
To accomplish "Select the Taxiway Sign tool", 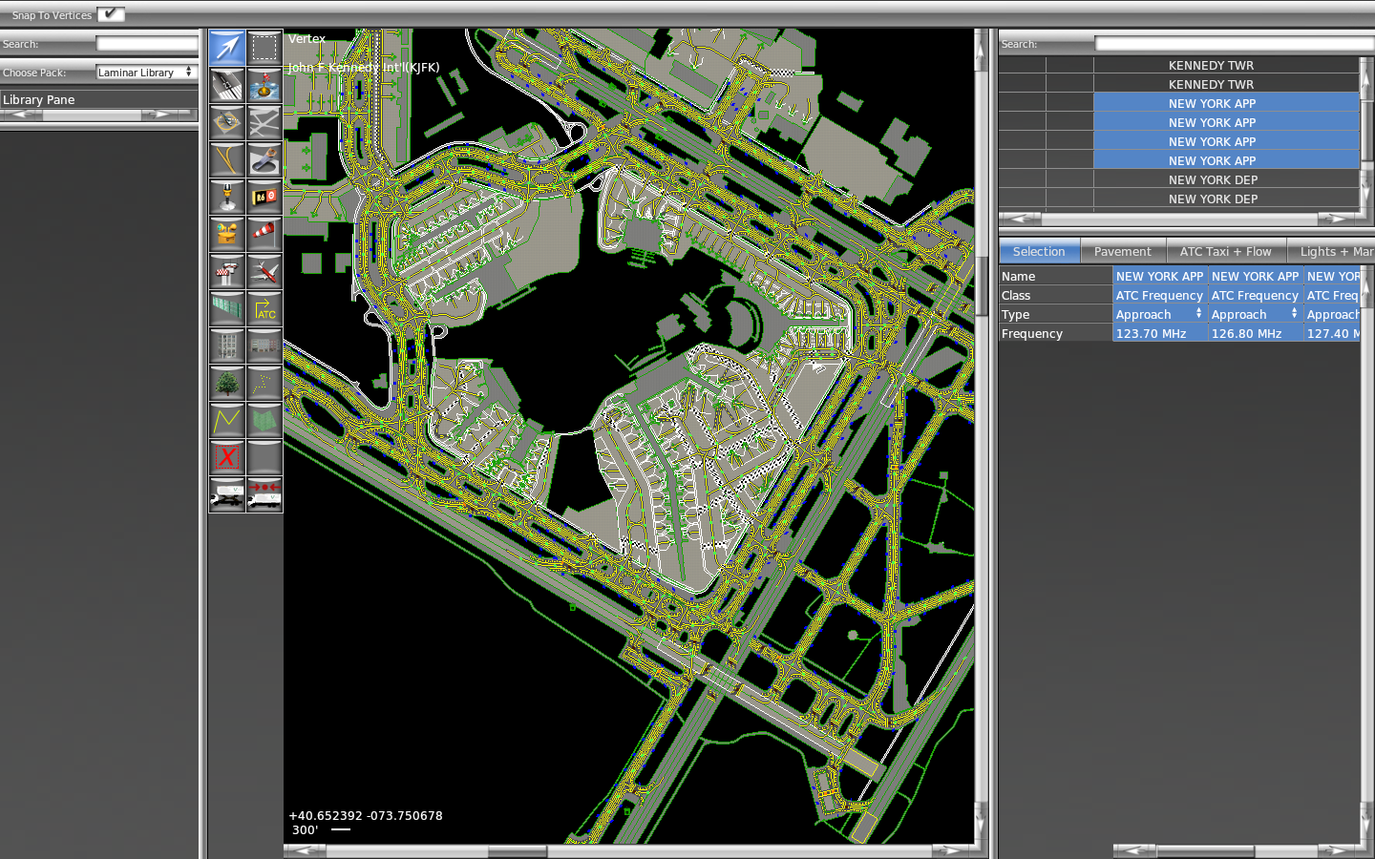I will 264,197.
